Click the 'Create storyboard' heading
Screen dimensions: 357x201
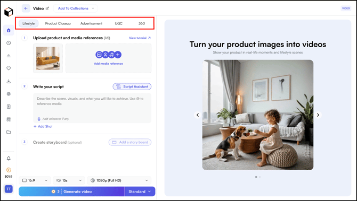(50, 142)
